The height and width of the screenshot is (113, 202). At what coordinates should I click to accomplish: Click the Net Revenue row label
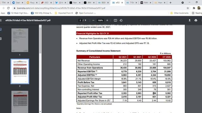83,61
